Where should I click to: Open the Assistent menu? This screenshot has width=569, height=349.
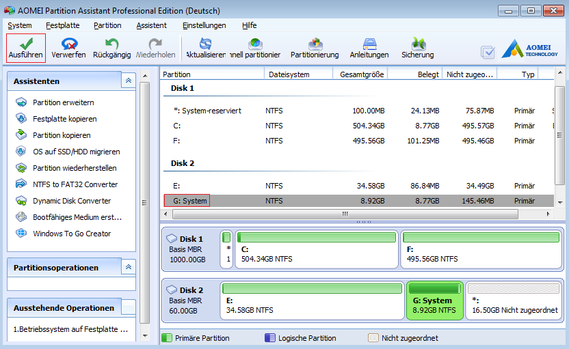point(151,25)
